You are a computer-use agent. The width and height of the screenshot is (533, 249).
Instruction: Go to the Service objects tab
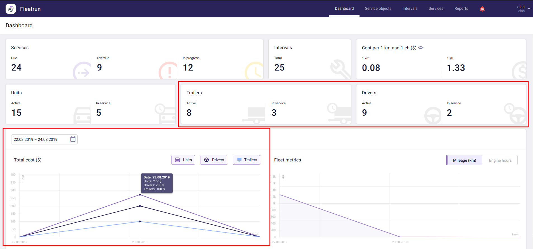(378, 9)
